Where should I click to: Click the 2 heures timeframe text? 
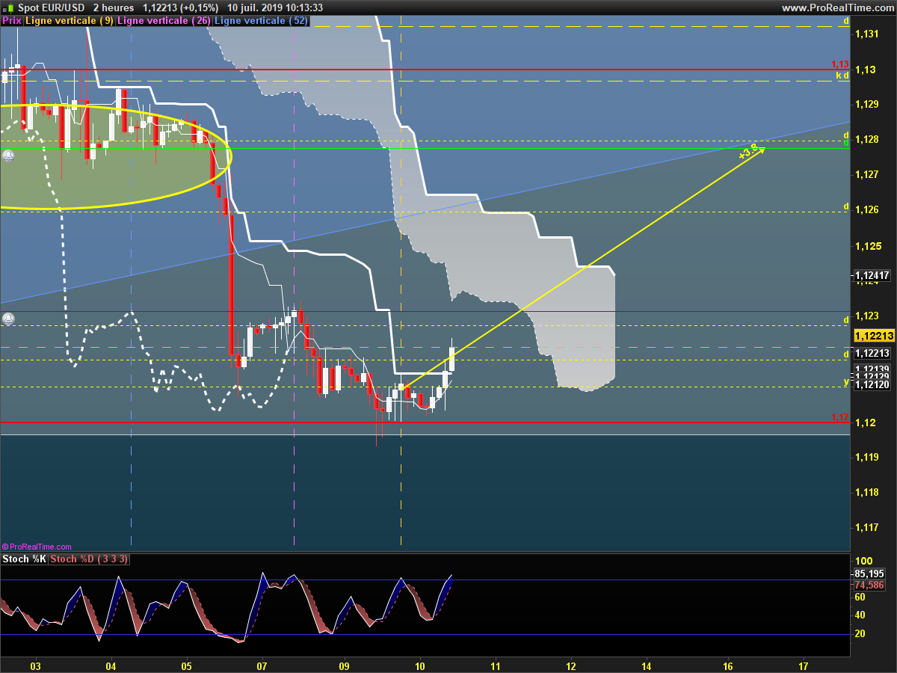[114, 7]
